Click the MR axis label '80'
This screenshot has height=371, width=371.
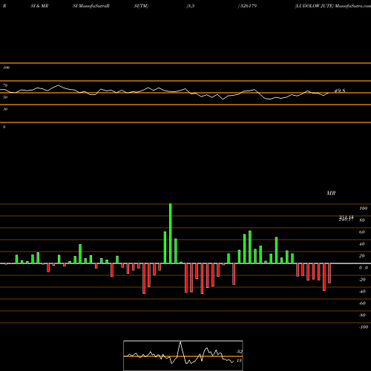coord(362,220)
